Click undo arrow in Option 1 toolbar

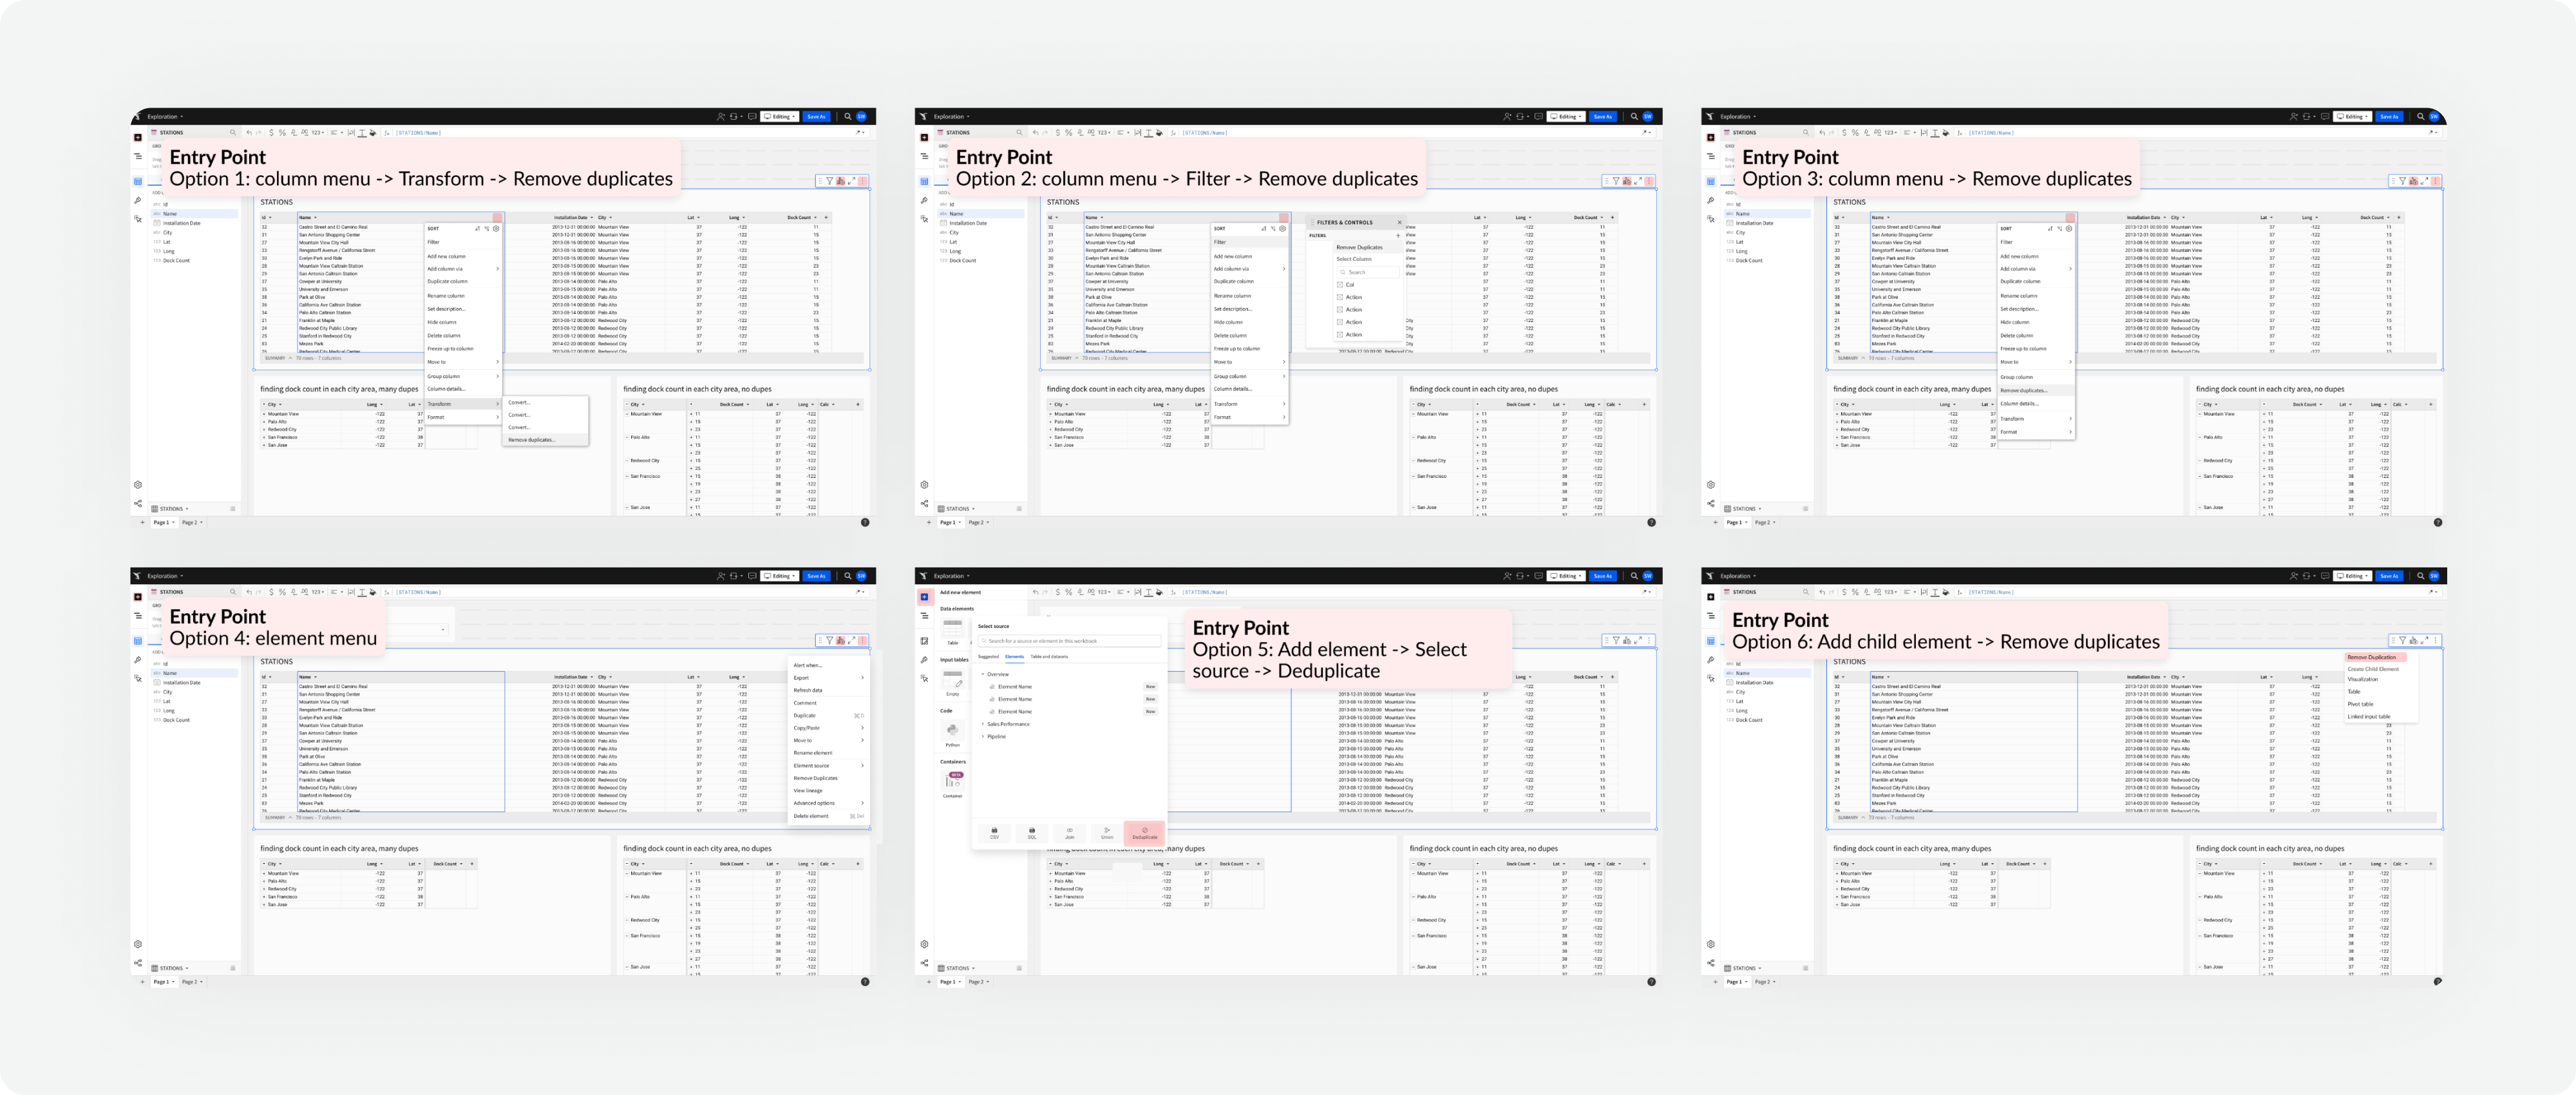click(x=249, y=132)
